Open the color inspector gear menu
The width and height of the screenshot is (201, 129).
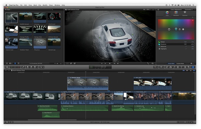192,63
